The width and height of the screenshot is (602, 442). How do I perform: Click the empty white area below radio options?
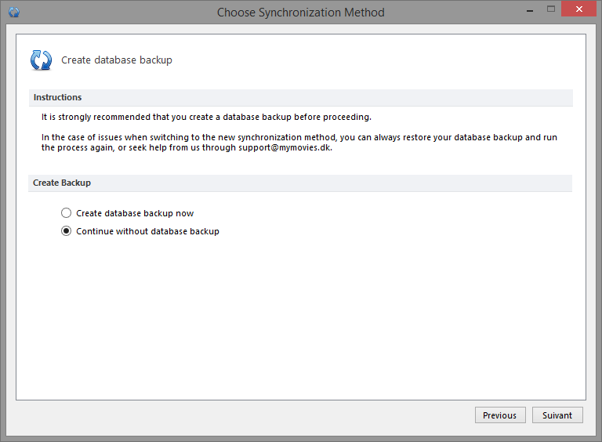pyautogui.click(x=301, y=318)
